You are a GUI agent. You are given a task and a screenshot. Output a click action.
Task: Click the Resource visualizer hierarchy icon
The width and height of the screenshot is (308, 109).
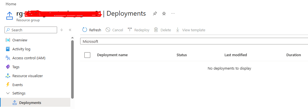click(8, 76)
